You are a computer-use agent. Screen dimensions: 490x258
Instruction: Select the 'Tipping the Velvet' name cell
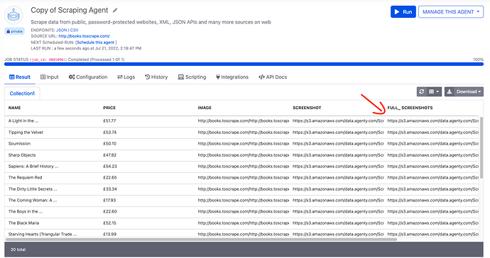pyautogui.click(x=26, y=133)
